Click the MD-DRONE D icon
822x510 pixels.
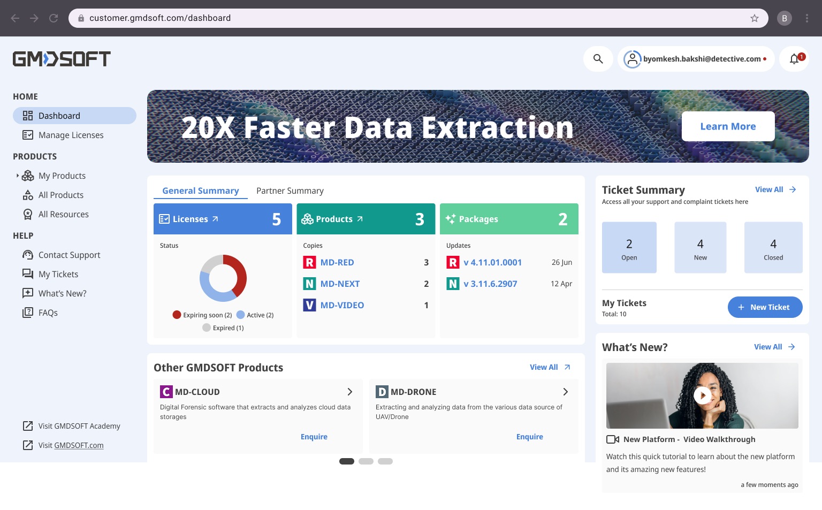tap(382, 392)
